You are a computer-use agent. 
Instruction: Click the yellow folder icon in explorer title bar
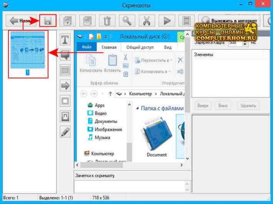tap(99, 36)
